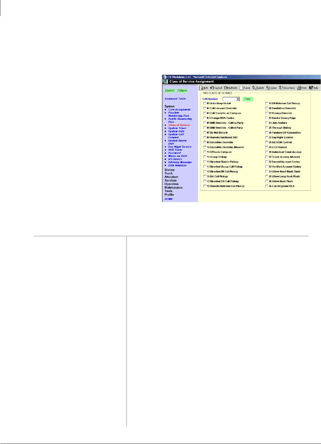321x444 pixels.
Task: Click the Edit toolbar button
Action: [204, 88]
